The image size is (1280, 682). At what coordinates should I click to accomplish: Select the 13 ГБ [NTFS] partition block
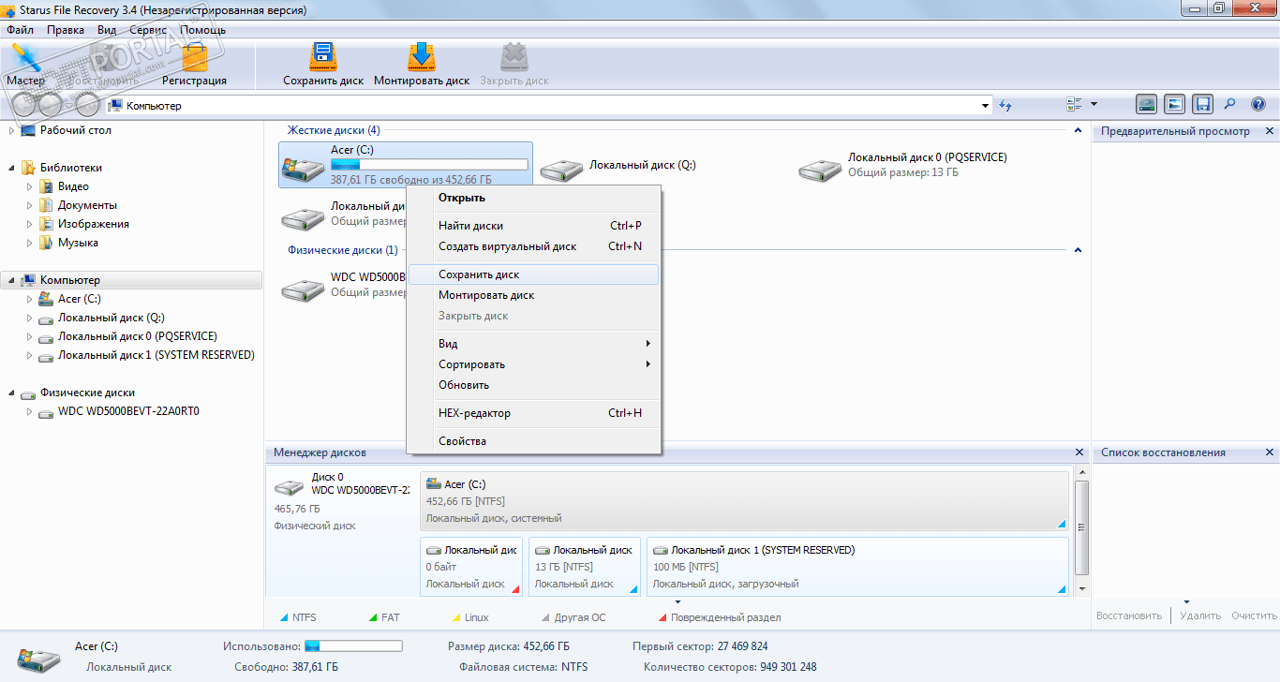click(584, 566)
